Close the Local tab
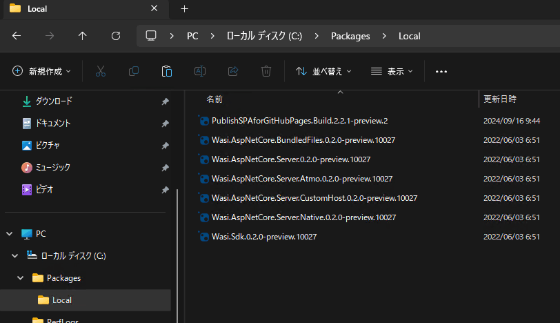This screenshot has height=323, width=560. coord(154,8)
